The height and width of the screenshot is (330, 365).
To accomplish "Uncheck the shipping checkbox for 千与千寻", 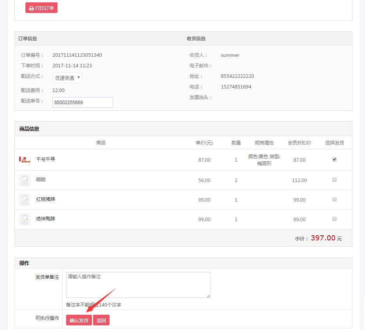I will pos(334,159).
